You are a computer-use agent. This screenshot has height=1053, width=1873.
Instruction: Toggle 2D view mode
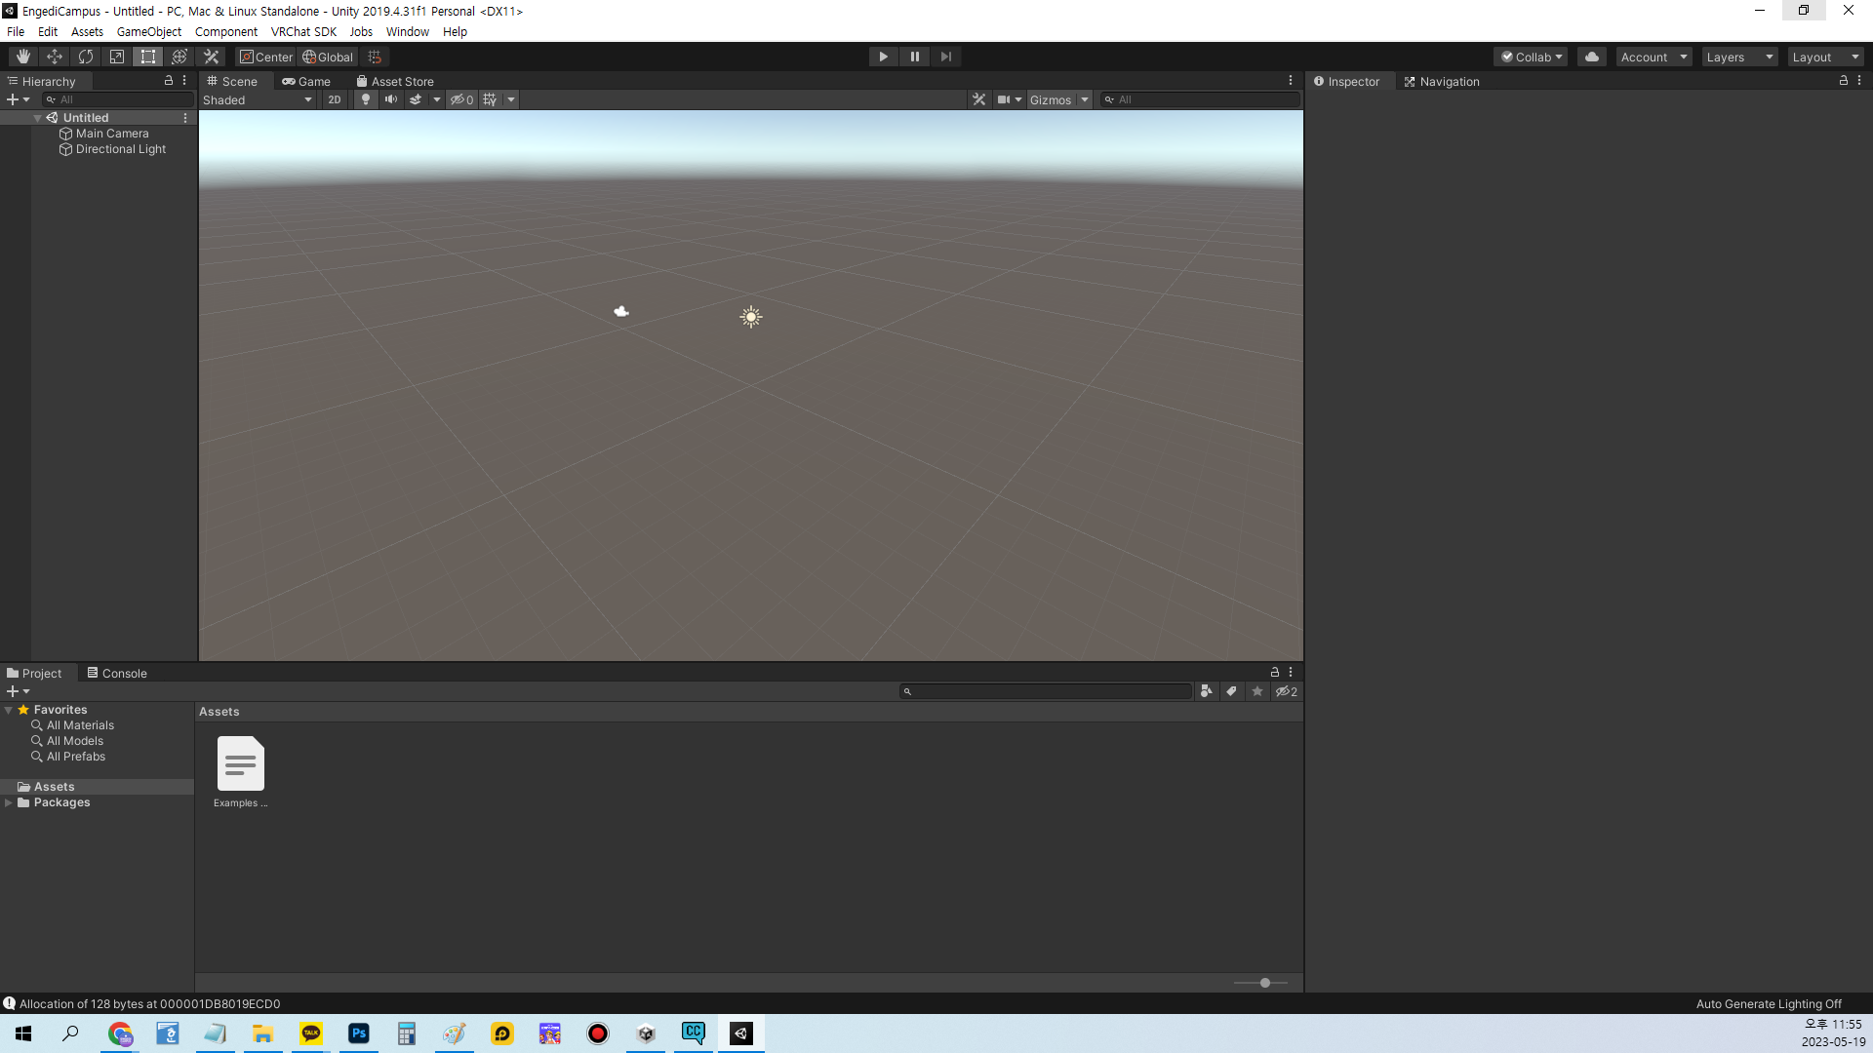pos(335,99)
